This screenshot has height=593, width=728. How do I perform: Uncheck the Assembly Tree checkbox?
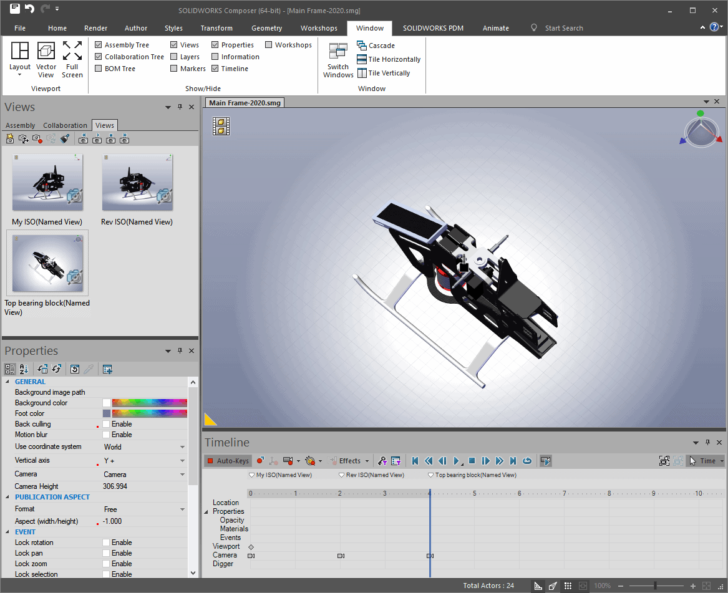tap(99, 44)
